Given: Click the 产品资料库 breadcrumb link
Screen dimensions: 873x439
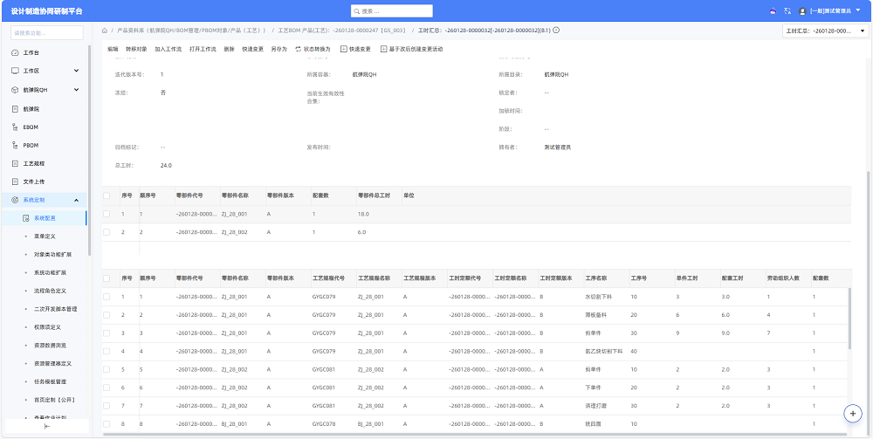Looking at the screenshot, I should (191, 31).
